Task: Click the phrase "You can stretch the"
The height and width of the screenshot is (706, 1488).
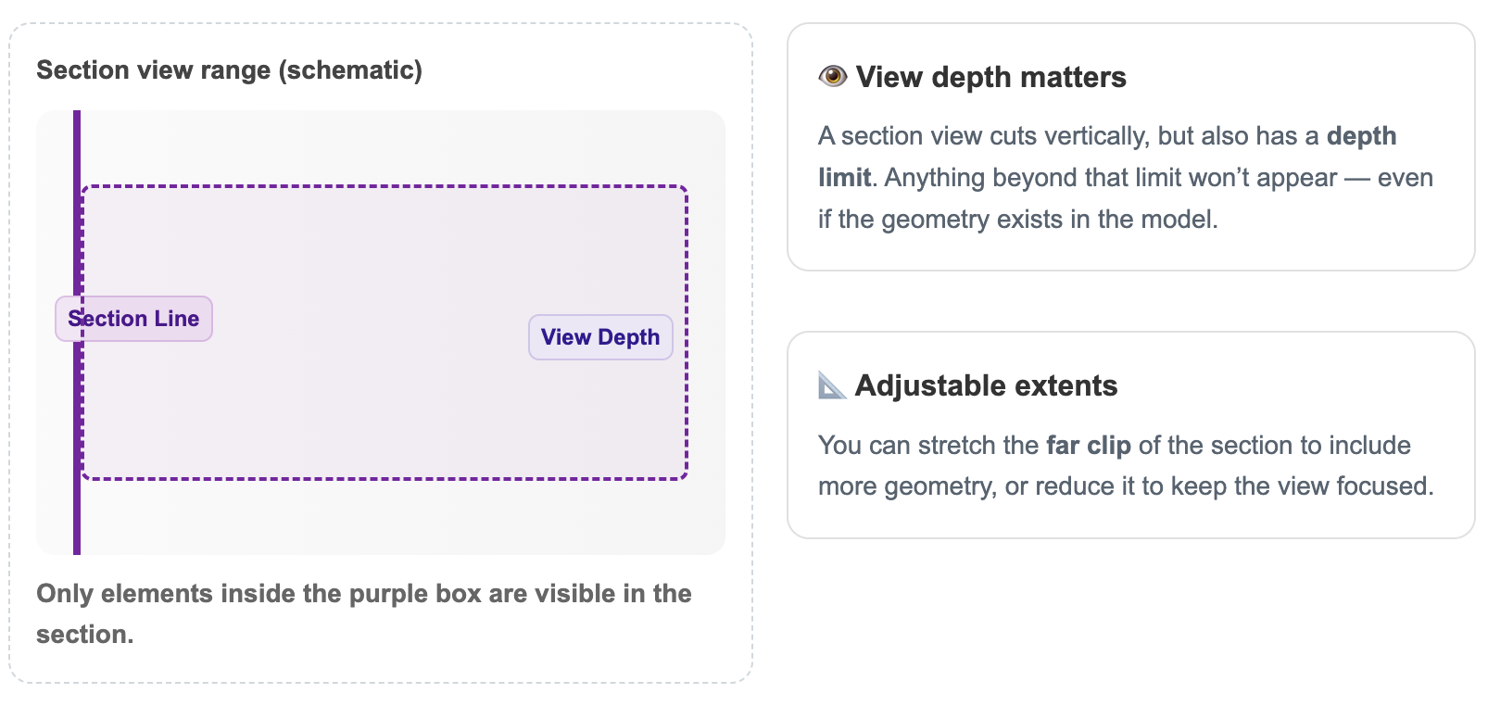Action: [928, 446]
